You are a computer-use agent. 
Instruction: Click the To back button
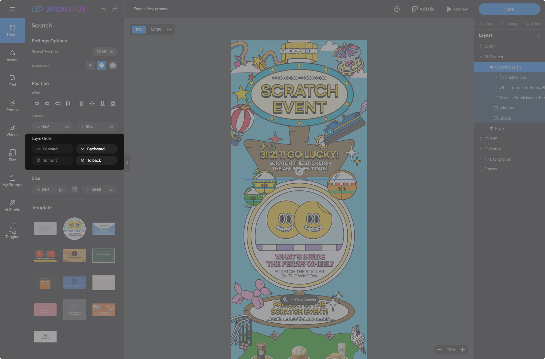[x=97, y=160]
